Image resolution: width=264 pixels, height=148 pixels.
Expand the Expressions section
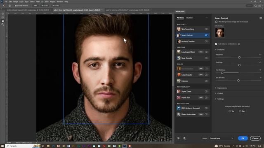click(216, 88)
